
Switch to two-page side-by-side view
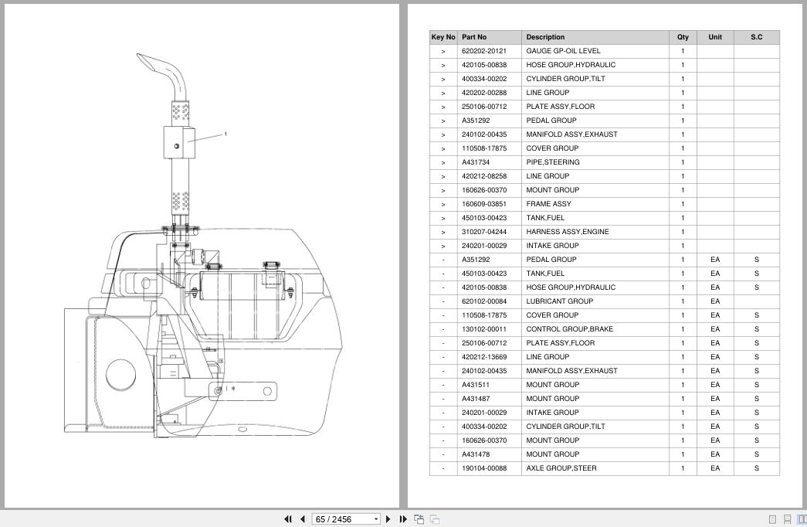click(x=802, y=519)
